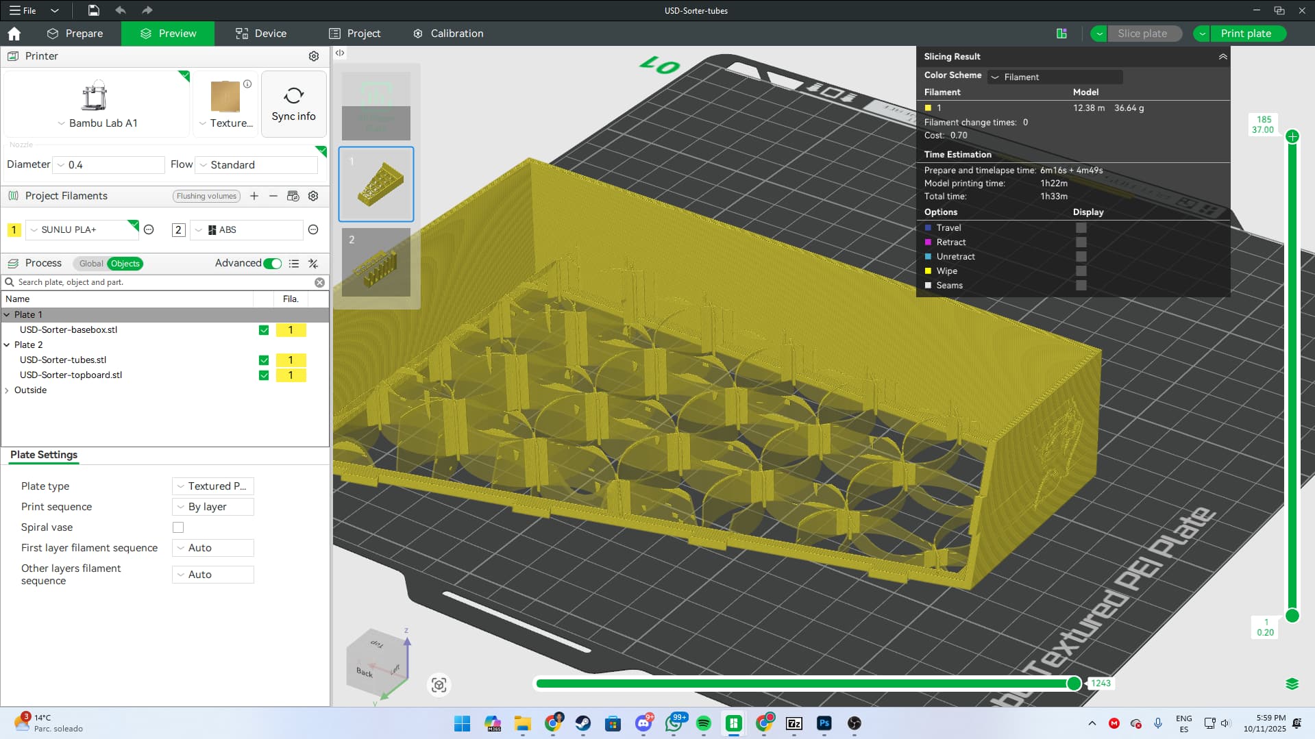The width and height of the screenshot is (1315, 739).
Task: Enable the Spiral vase checkbox
Action: 178,527
